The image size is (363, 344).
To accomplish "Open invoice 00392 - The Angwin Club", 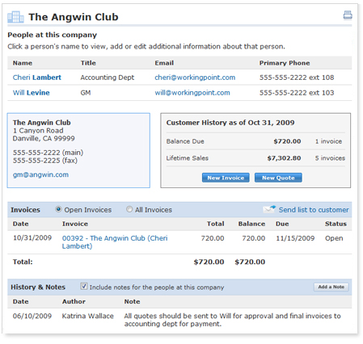I will click(x=115, y=242).
